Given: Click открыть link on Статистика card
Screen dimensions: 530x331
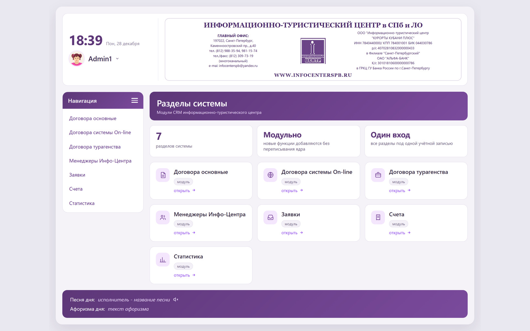Looking at the screenshot, I should (185, 275).
